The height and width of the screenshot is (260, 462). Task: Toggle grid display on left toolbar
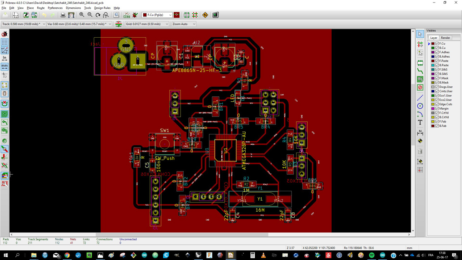(x=5, y=42)
